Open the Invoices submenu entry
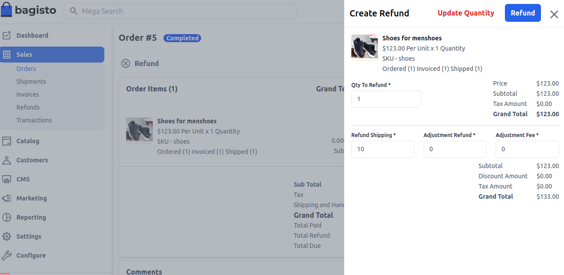The width and height of the screenshot is (564, 275). (x=28, y=94)
